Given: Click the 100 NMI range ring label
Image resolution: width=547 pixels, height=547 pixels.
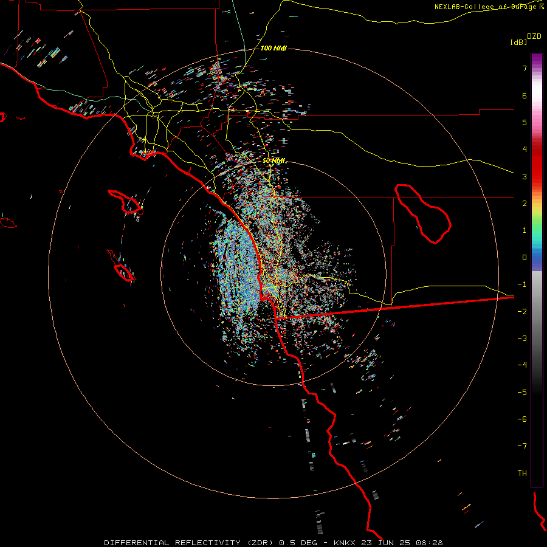Looking at the screenshot, I should [273, 48].
